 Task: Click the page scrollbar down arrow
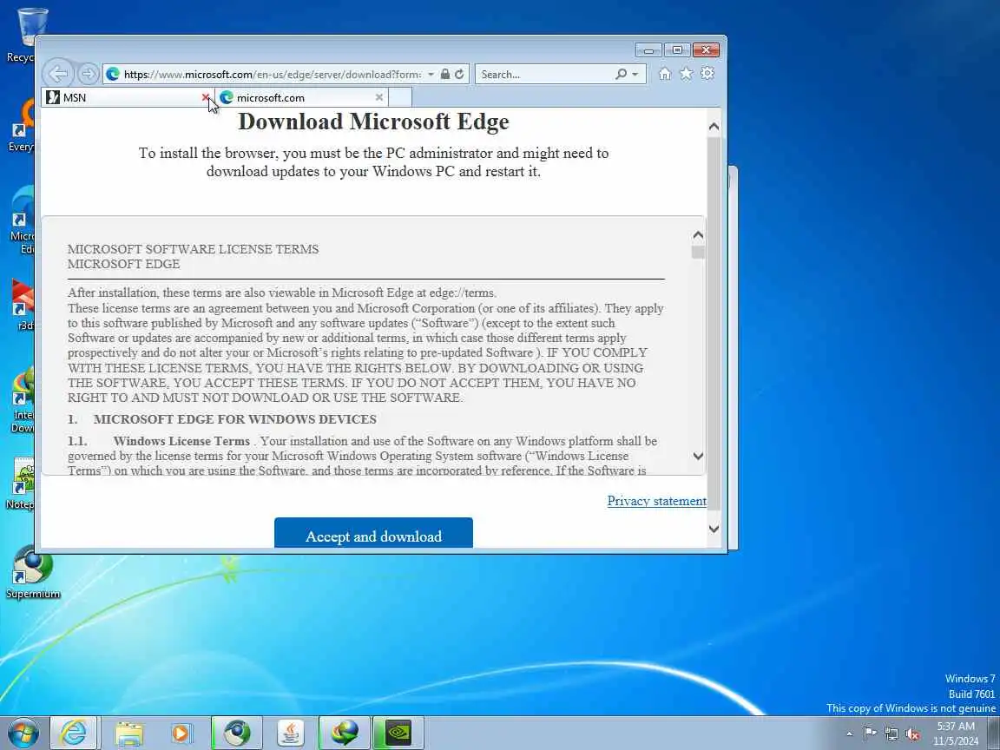coord(714,529)
